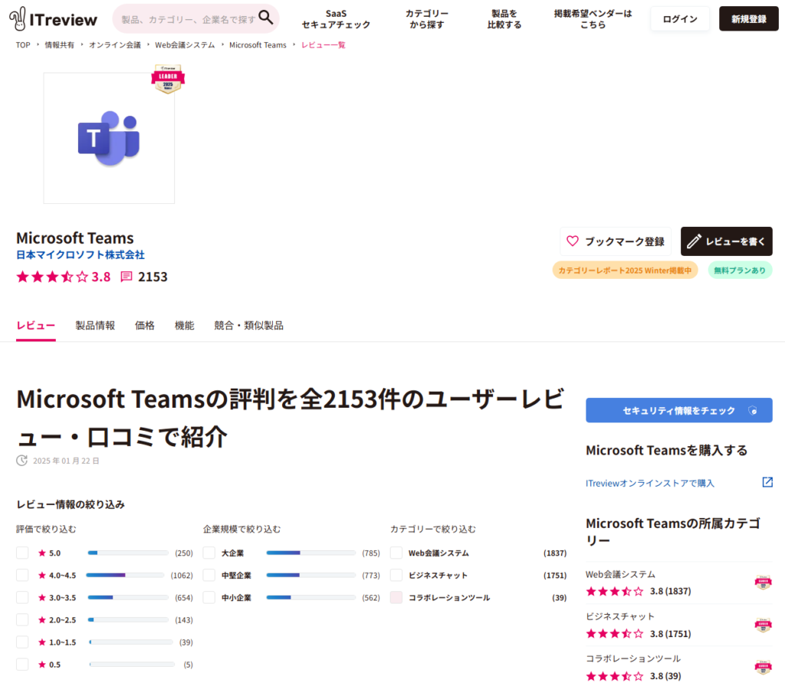This screenshot has width=785, height=686.
Task: Check the 5.0 star rating filter
Action: [x=22, y=553]
